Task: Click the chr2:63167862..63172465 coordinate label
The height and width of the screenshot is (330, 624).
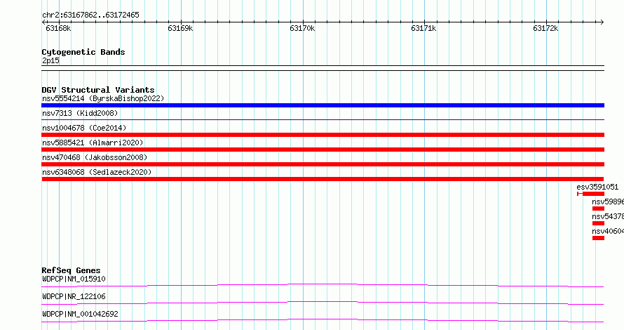Action: 90,15
